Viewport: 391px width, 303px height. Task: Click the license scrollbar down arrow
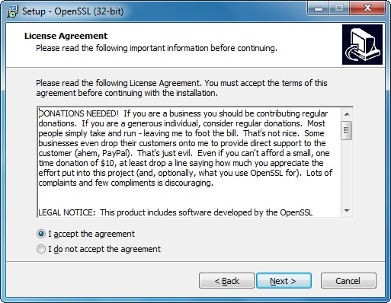[x=347, y=211]
